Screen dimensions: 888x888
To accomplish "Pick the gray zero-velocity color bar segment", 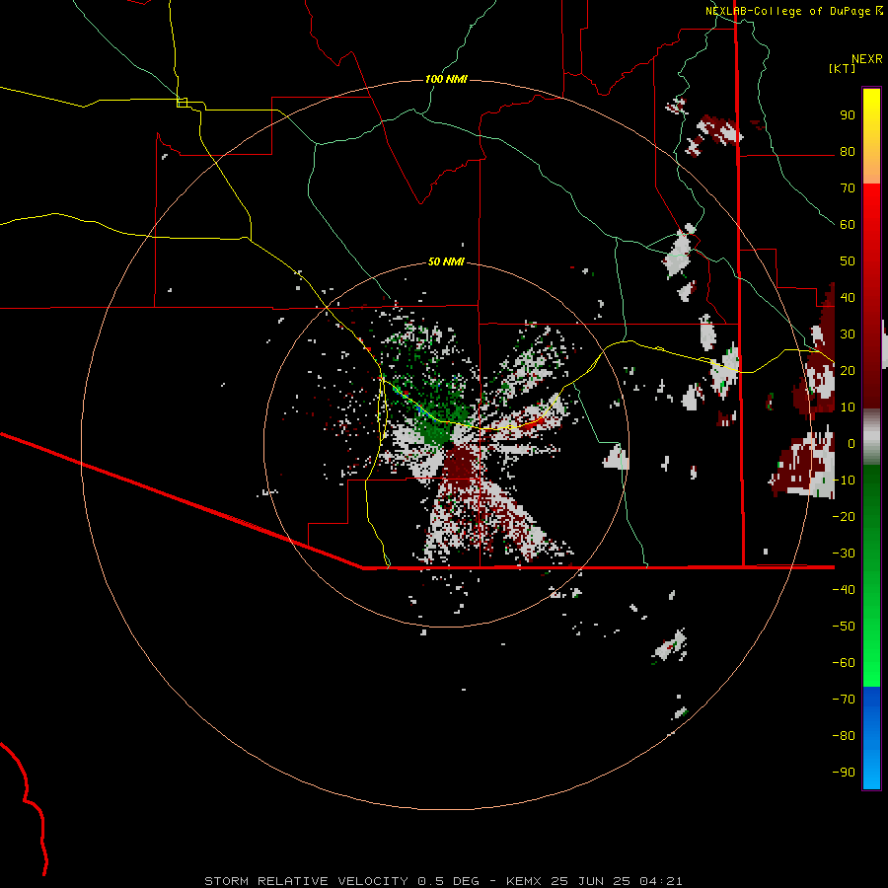I will click(871, 437).
